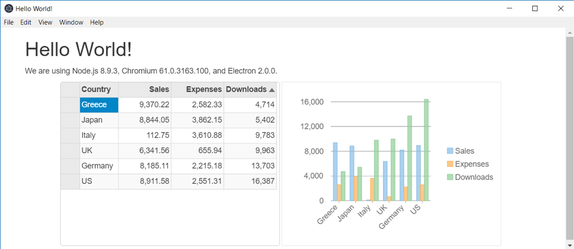Click the sales value 9,370.22
This screenshot has width=574, height=249.
144,105
